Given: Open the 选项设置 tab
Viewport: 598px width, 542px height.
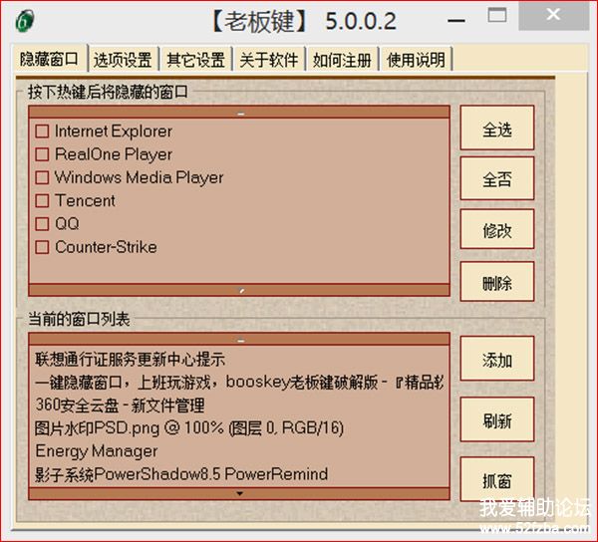Looking at the screenshot, I should pyautogui.click(x=124, y=60).
